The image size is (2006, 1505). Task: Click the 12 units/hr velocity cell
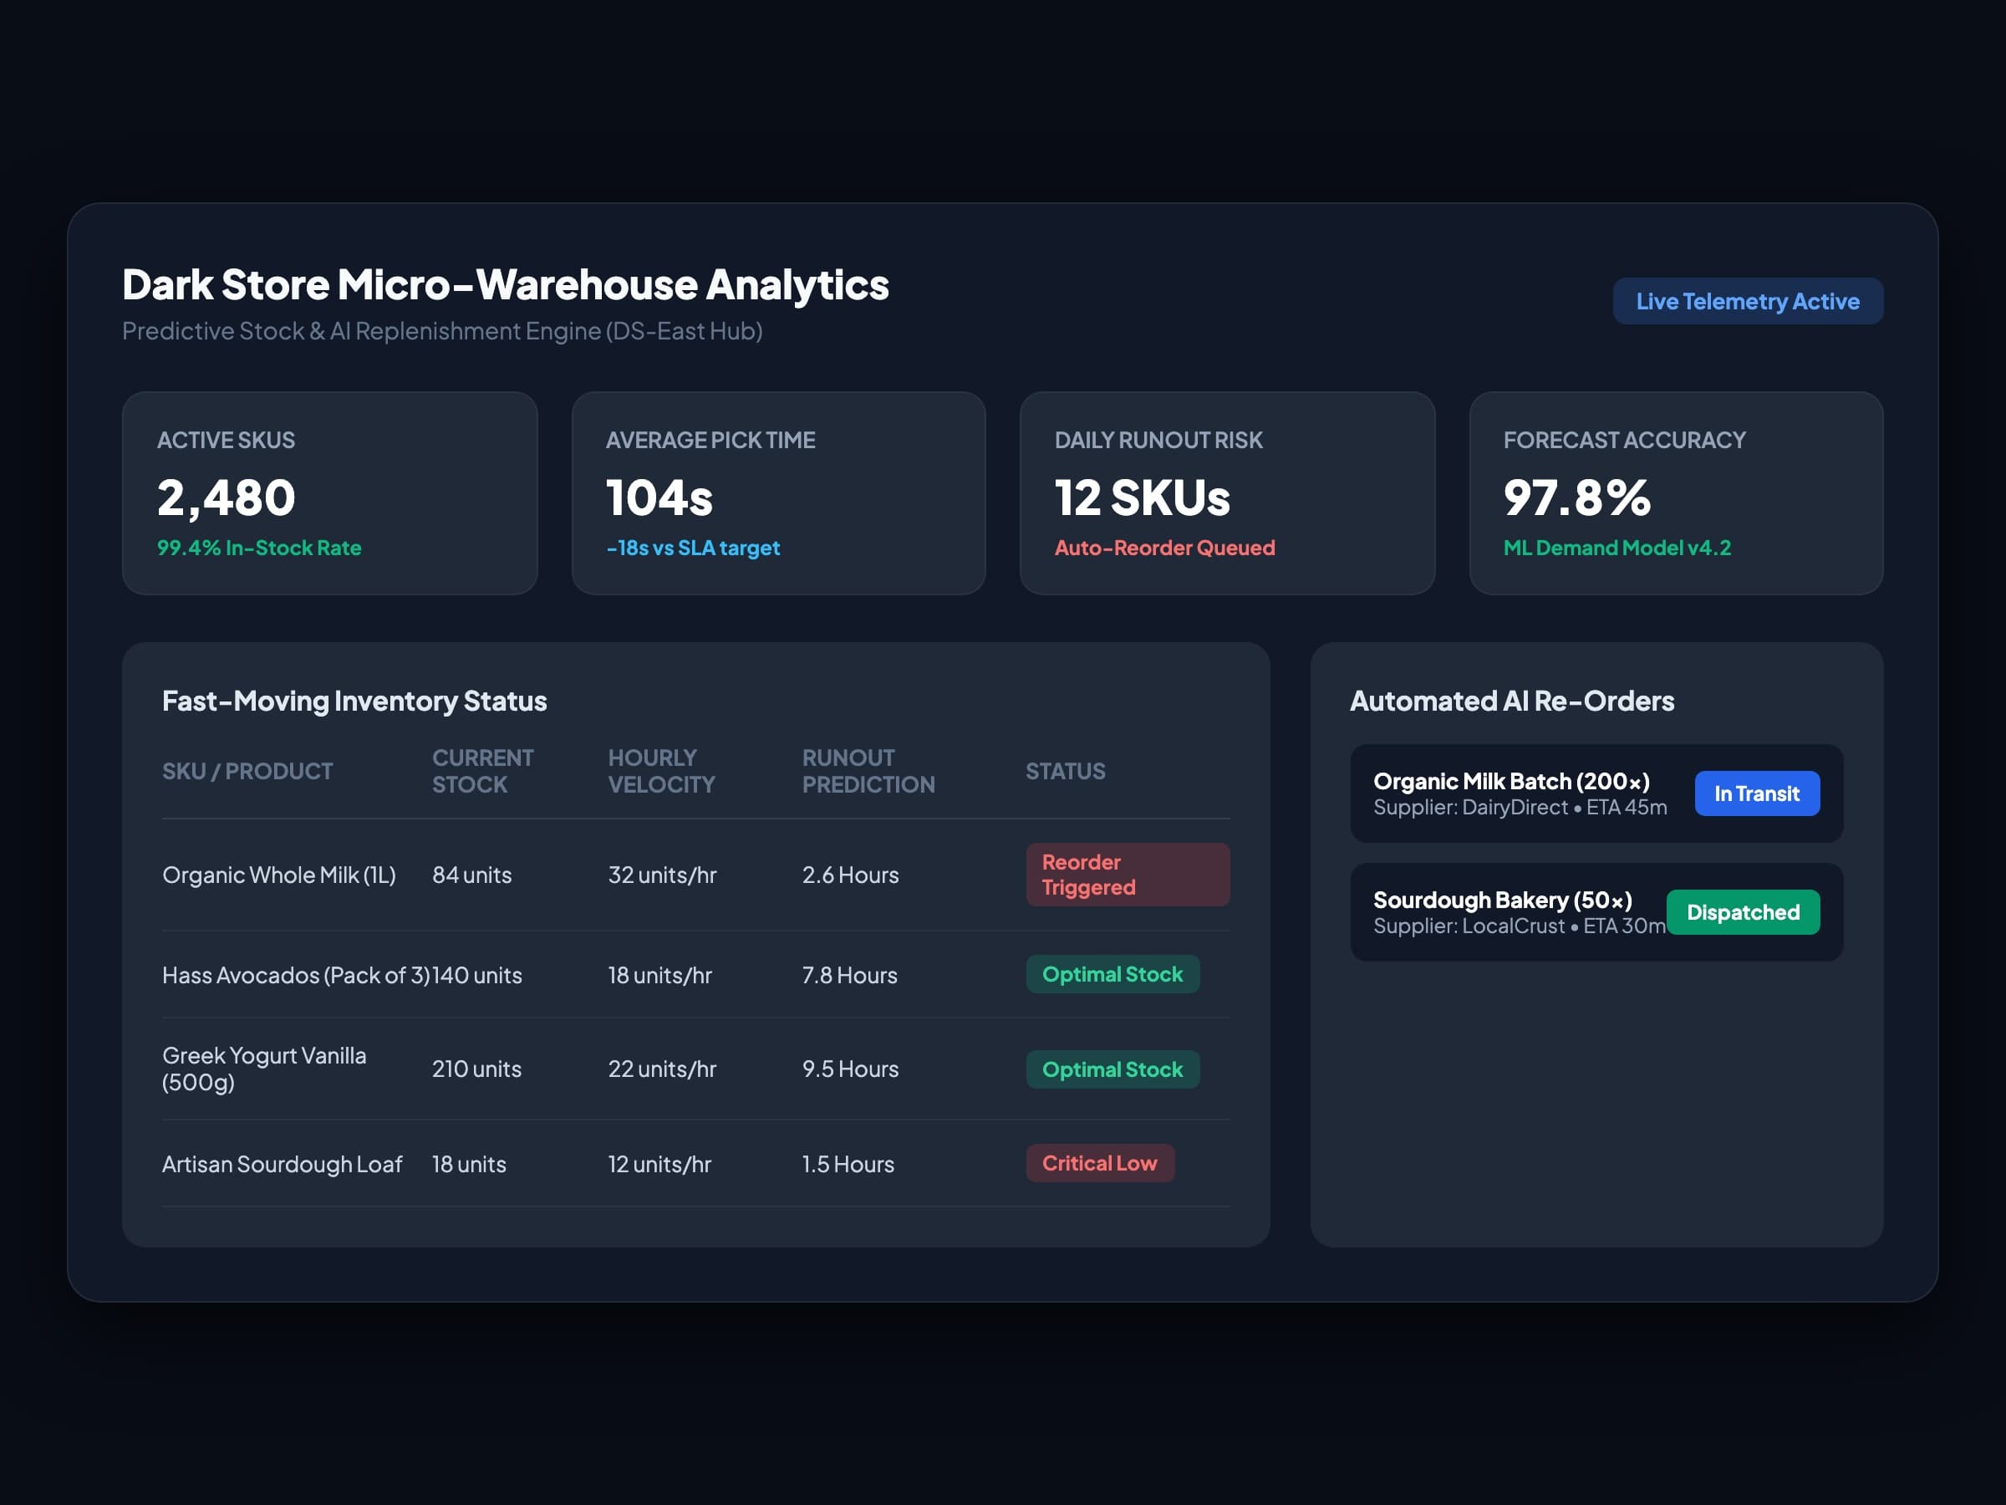pyautogui.click(x=659, y=1164)
